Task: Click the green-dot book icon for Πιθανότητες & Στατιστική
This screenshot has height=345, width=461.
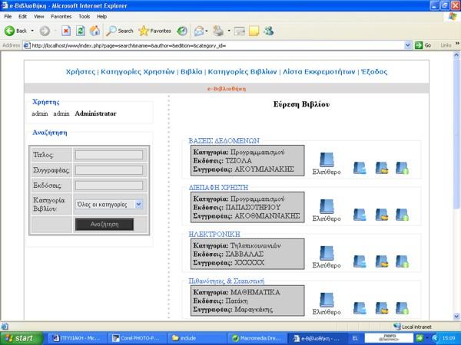Action: point(402,308)
